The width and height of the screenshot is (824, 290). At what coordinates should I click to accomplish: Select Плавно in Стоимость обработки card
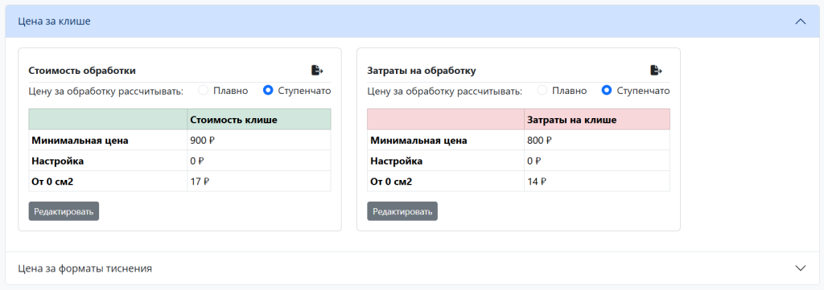[x=203, y=90]
